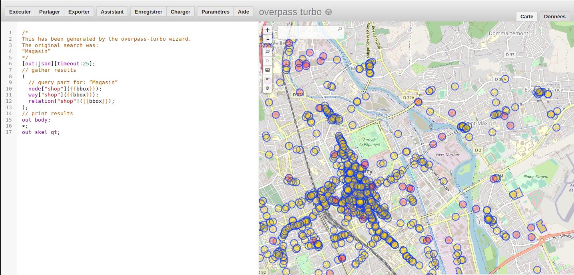574x275 pixels.
Task: Run the query with Exécuter
Action: [20, 12]
